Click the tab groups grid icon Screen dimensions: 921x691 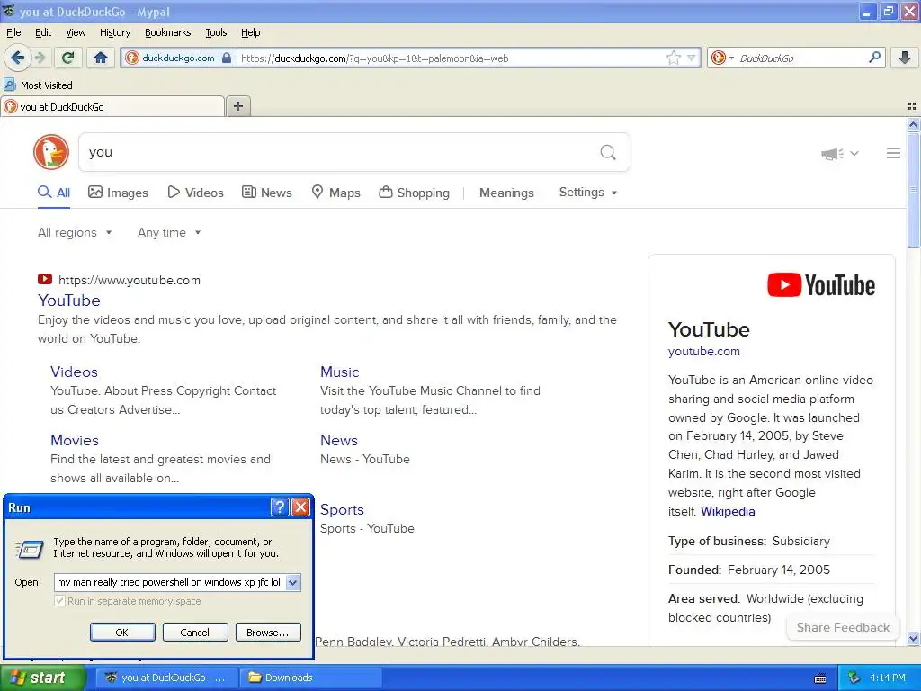click(912, 106)
